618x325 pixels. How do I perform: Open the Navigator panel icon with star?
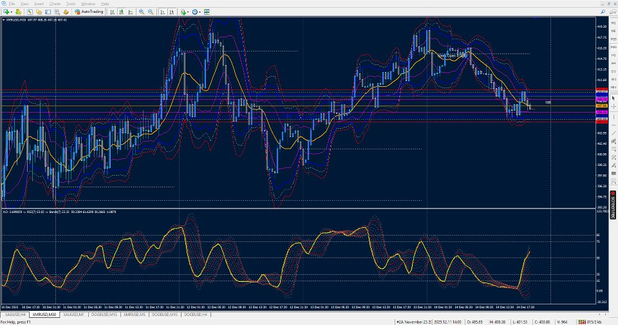click(39, 12)
